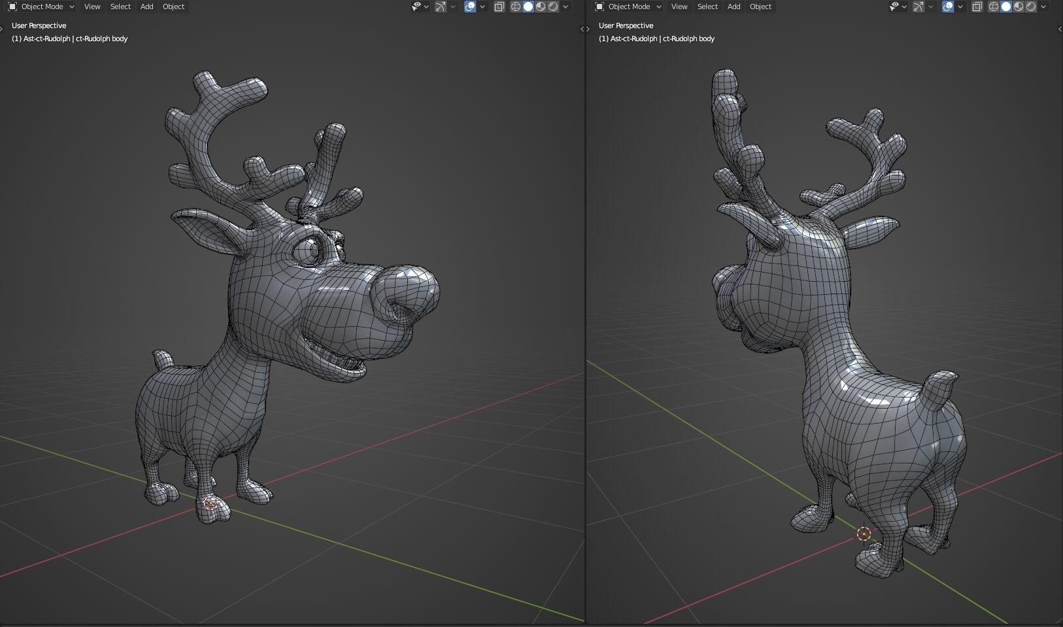
Task: Switch left viewport to Rendered shading
Action: (x=553, y=7)
